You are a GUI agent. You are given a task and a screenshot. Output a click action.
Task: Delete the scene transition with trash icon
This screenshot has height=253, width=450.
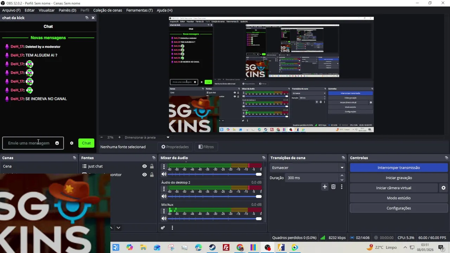click(x=333, y=187)
